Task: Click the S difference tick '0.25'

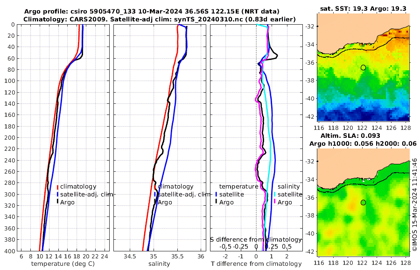Action: point(272,246)
